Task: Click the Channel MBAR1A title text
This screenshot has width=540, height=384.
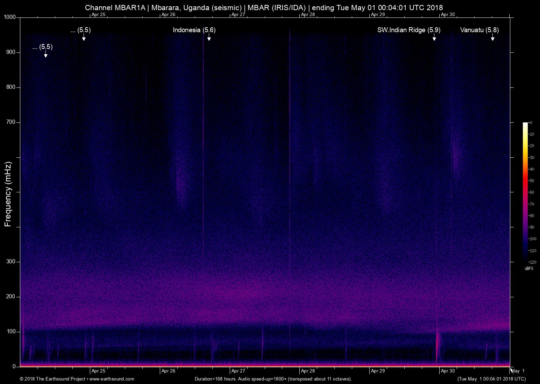Action: click(115, 8)
